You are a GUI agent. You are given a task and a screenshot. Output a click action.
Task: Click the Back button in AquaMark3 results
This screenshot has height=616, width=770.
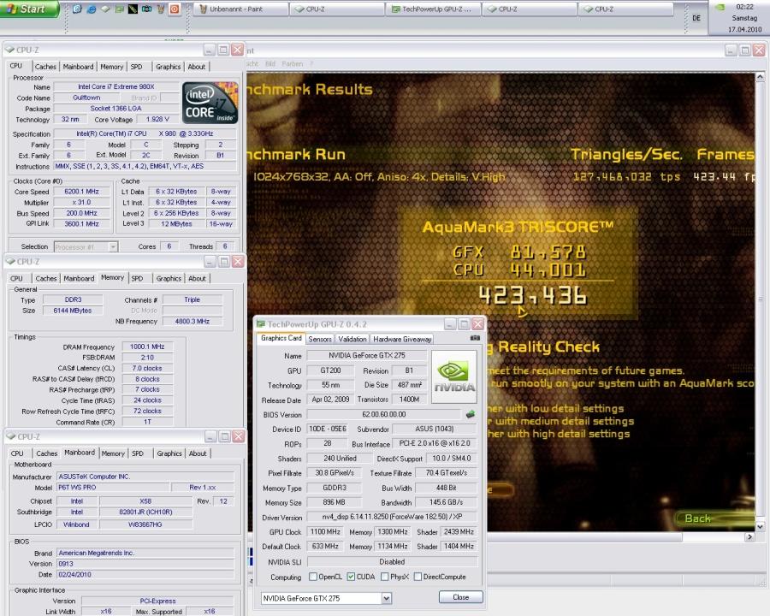point(714,518)
